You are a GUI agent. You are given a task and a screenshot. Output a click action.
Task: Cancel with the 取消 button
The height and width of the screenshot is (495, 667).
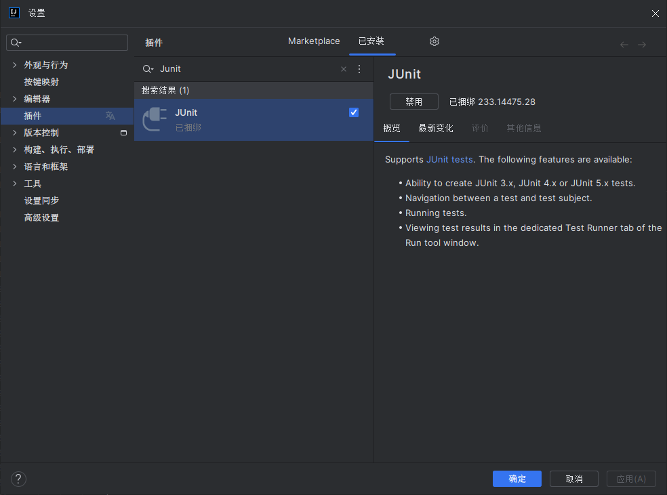tap(574, 479)
